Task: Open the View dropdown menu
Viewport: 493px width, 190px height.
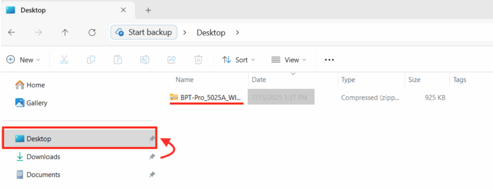Action: pos(289,59)
